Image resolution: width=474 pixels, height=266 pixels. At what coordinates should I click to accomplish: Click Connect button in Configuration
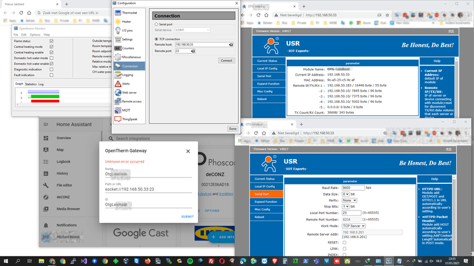226,60
